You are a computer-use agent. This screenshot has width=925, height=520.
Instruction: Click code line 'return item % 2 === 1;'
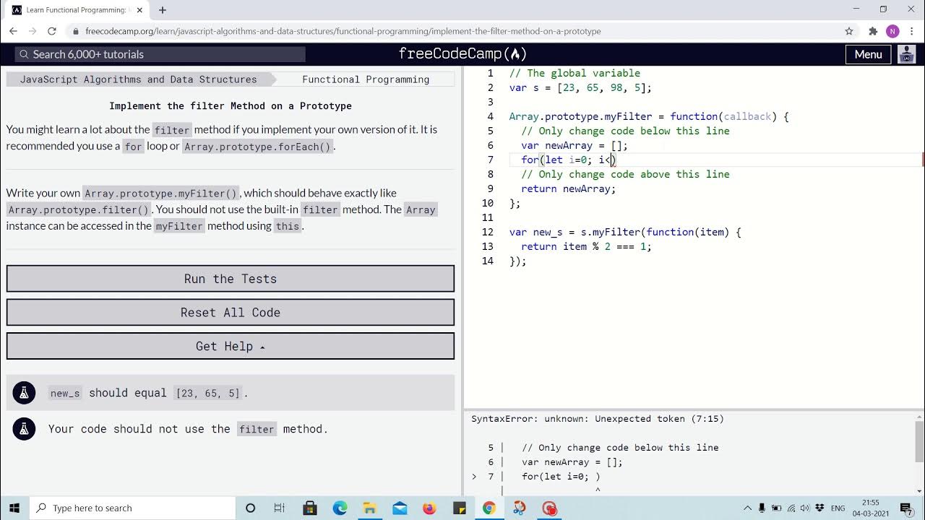click(x=586, y=246)
